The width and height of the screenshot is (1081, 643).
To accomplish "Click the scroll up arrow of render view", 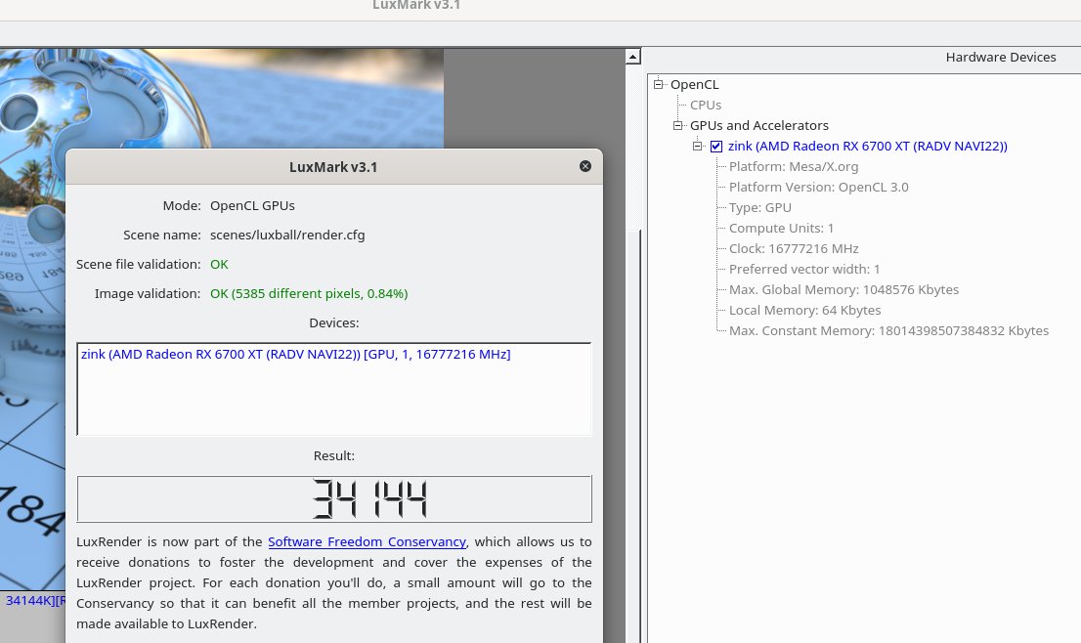I will [x=633, y=58].
